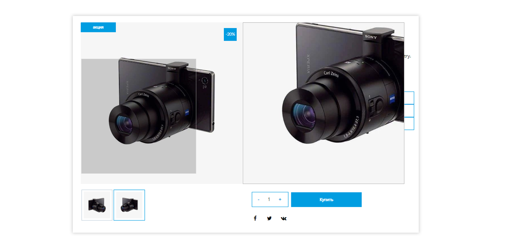Share the product on Facebook
Viewport: 505px width, 252px height.
(x=255, y=218)
